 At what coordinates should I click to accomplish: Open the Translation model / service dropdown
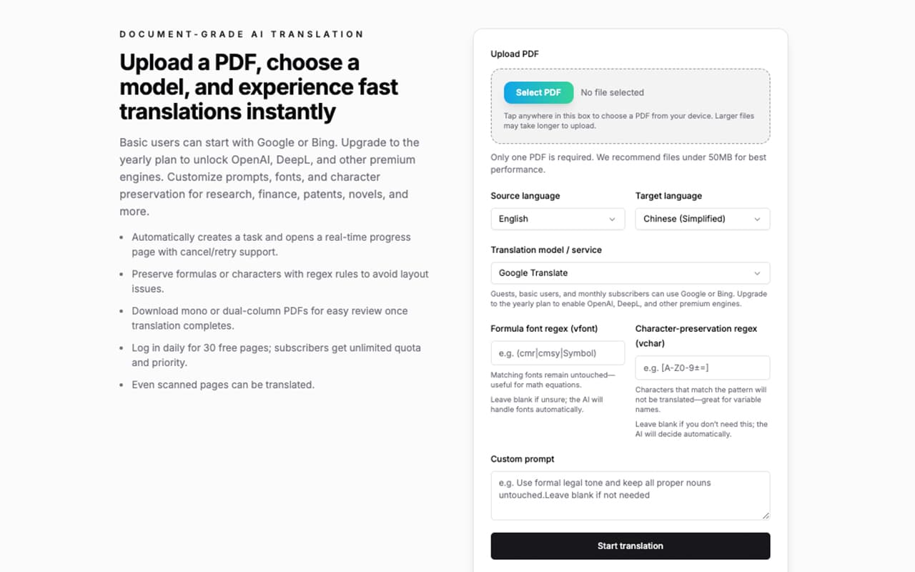click(630, 272)
